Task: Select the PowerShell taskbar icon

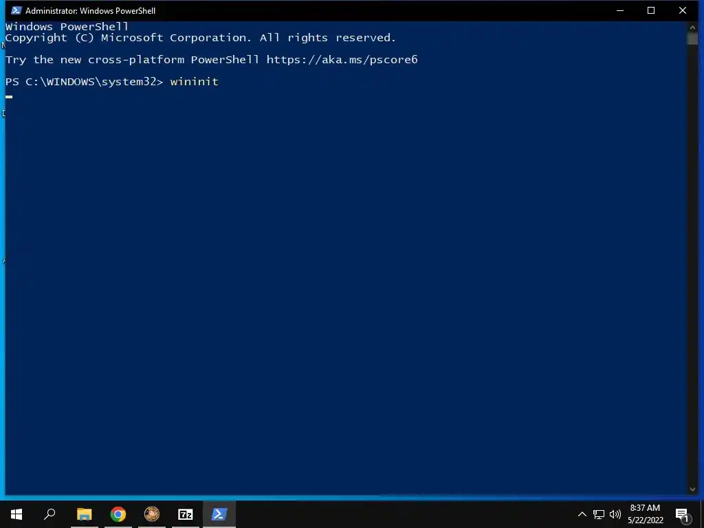Action: click(x=219, y=514)
